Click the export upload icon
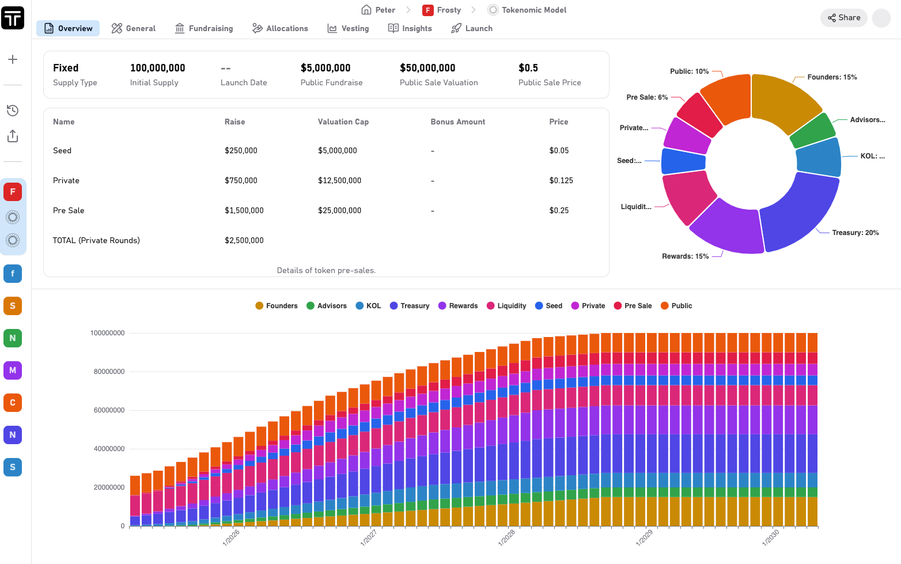 click(13, 136)
